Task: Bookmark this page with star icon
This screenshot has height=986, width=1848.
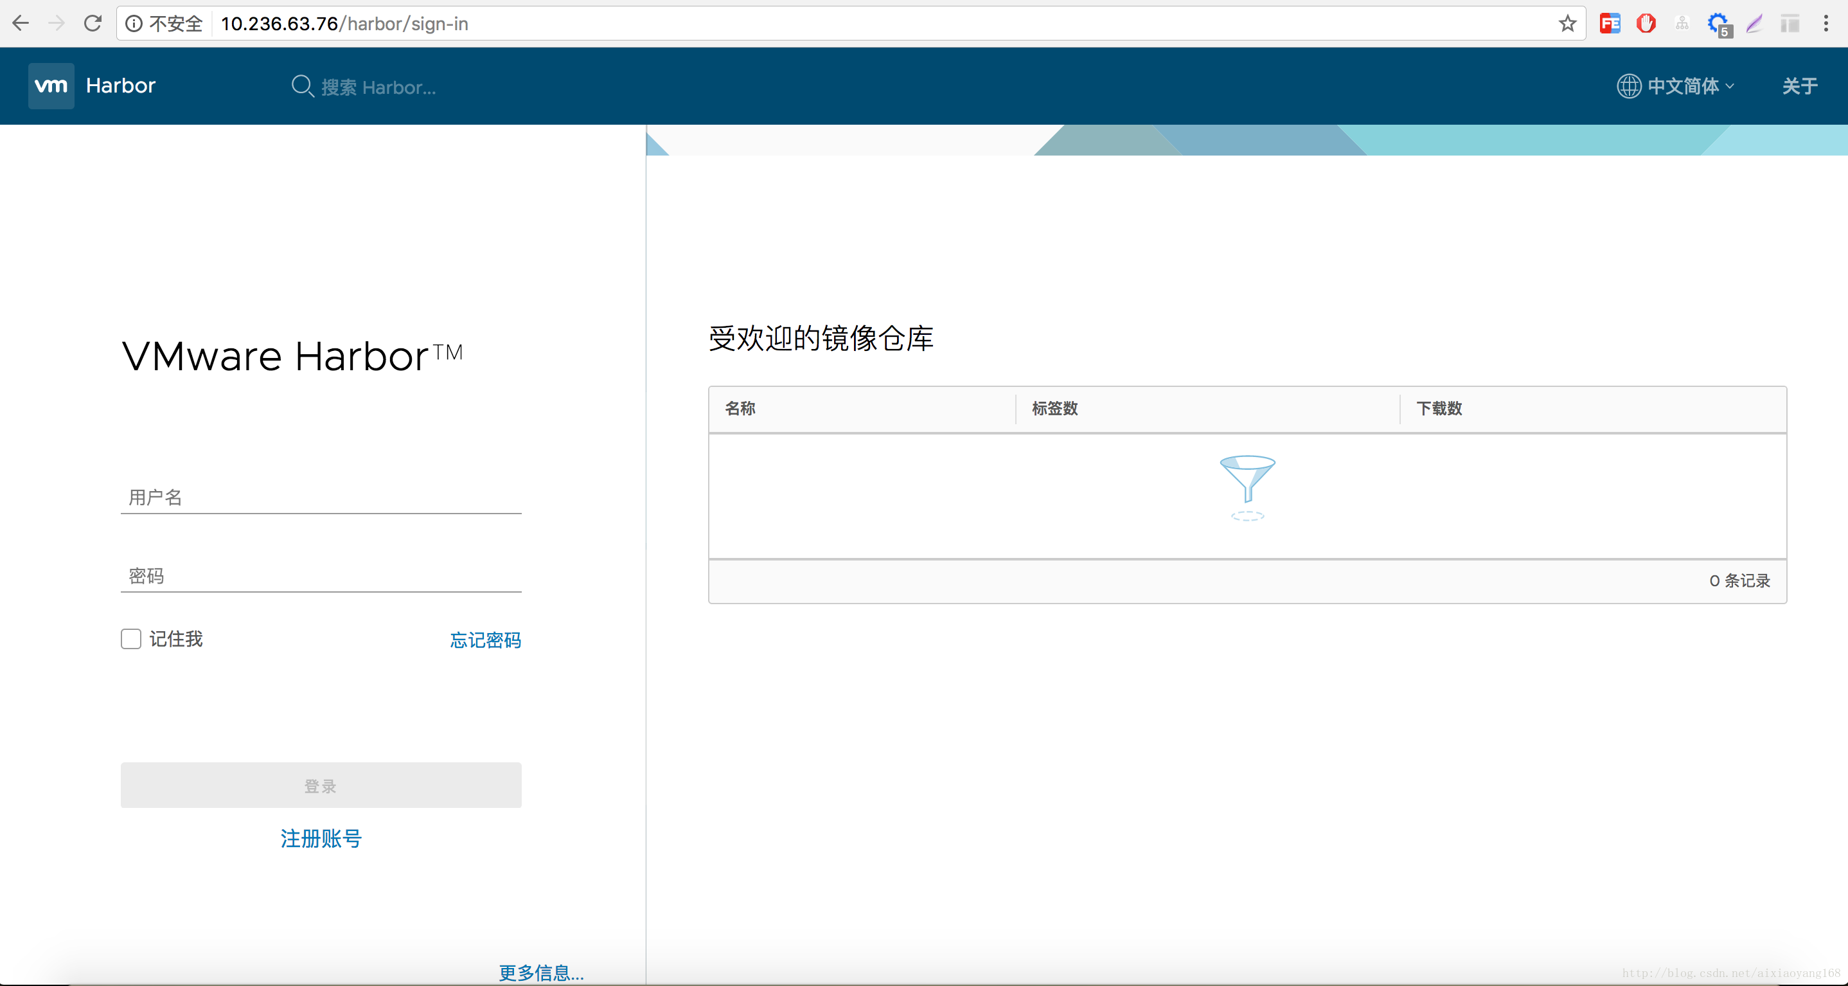Action: coord(1567,24)
